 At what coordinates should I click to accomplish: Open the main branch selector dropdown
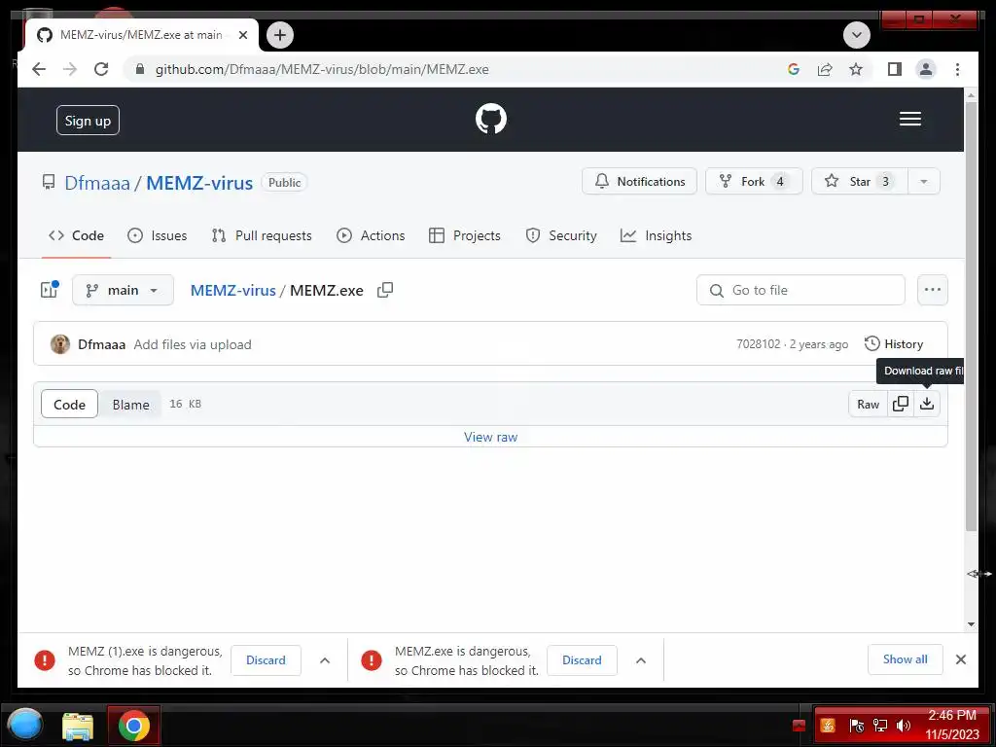click(x=123, y=290)
